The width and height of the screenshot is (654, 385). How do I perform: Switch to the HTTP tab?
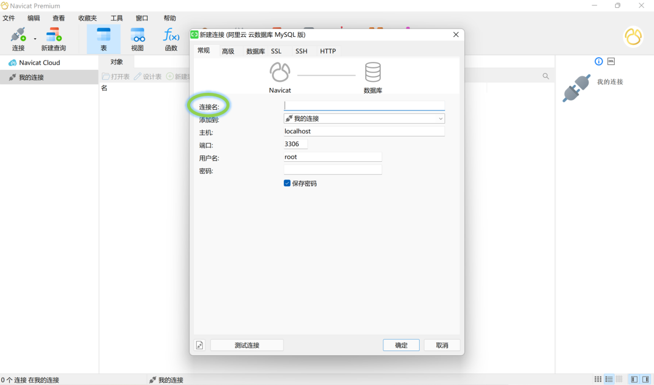click(328, 51)
